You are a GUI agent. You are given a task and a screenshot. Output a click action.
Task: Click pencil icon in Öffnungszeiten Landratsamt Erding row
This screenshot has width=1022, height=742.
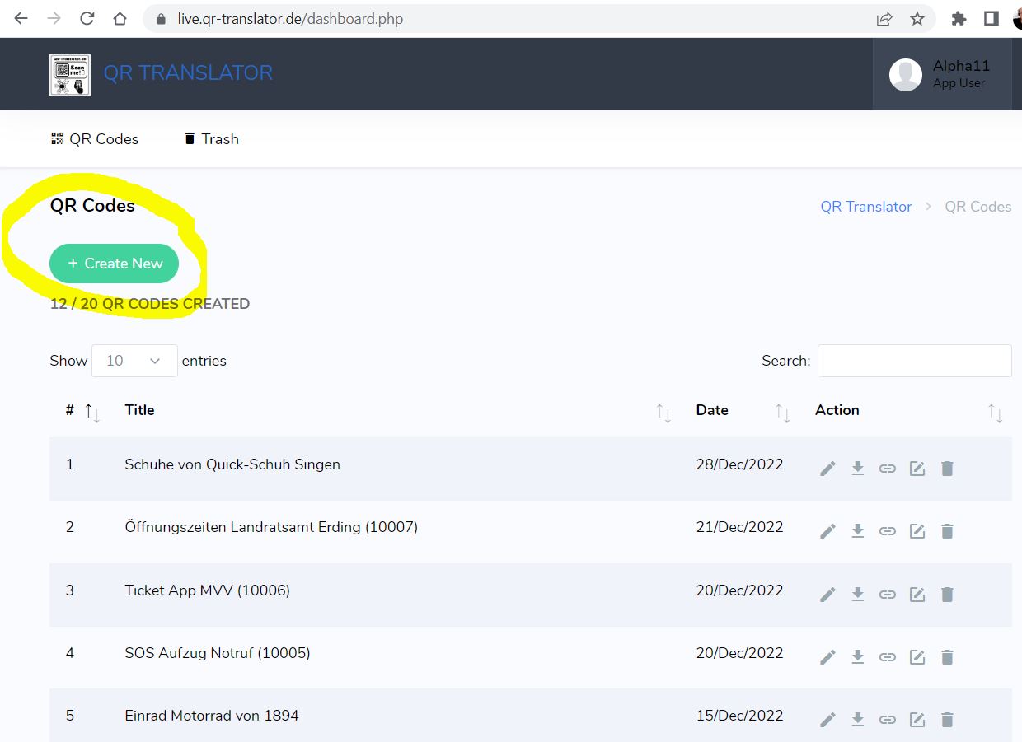(827, 531)
